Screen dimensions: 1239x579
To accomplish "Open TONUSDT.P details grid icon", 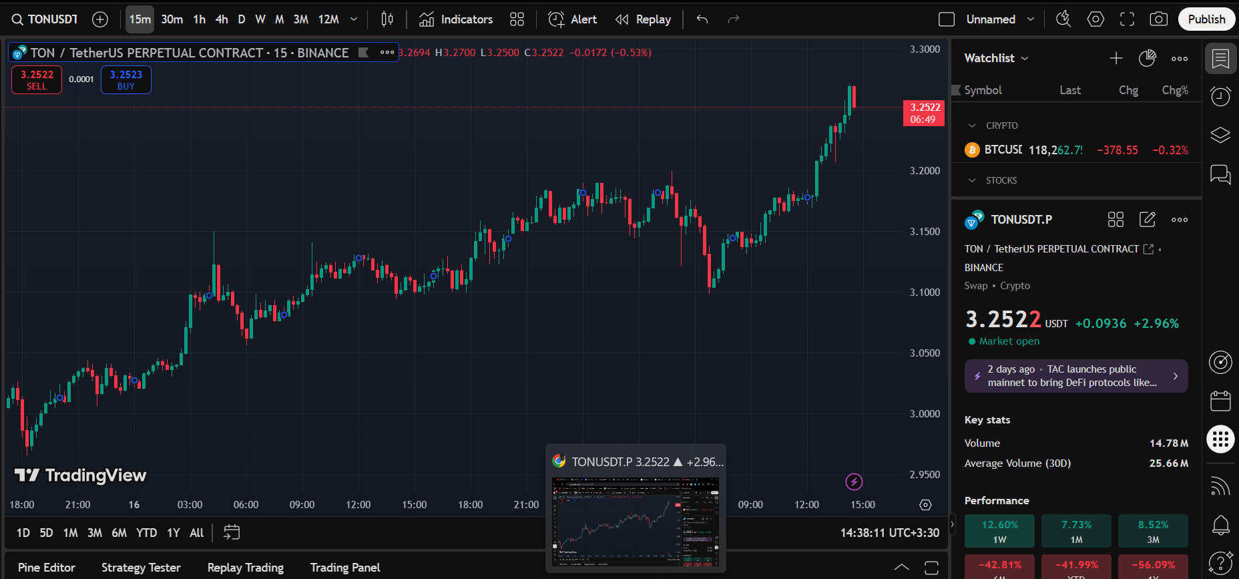I will coord(1116,220).
